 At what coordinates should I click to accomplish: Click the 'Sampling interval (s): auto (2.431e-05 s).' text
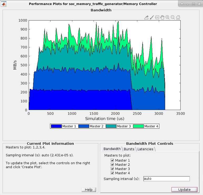click(40, 155)
